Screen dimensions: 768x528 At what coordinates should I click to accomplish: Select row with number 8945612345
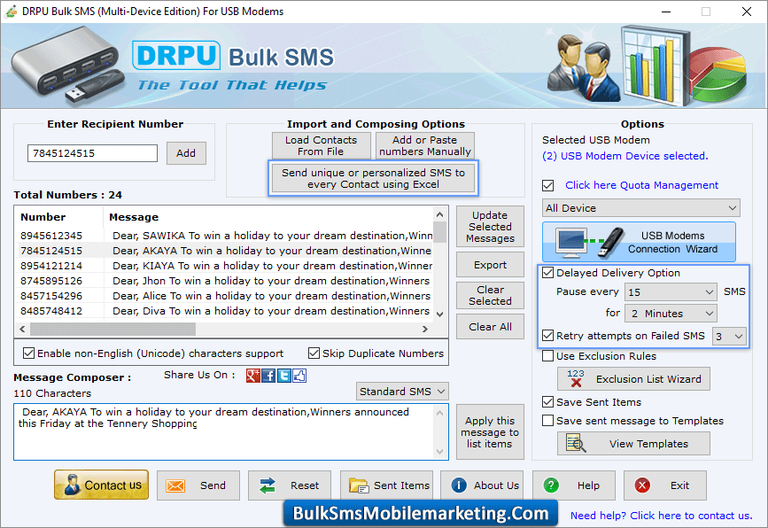pos(224,236)
